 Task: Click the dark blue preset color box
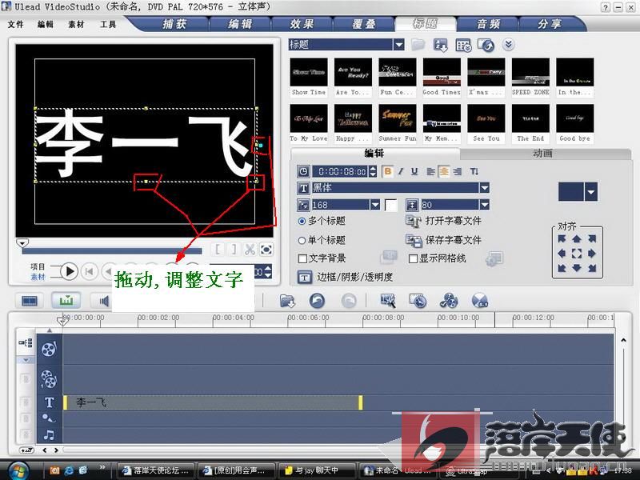click(570, 192)
